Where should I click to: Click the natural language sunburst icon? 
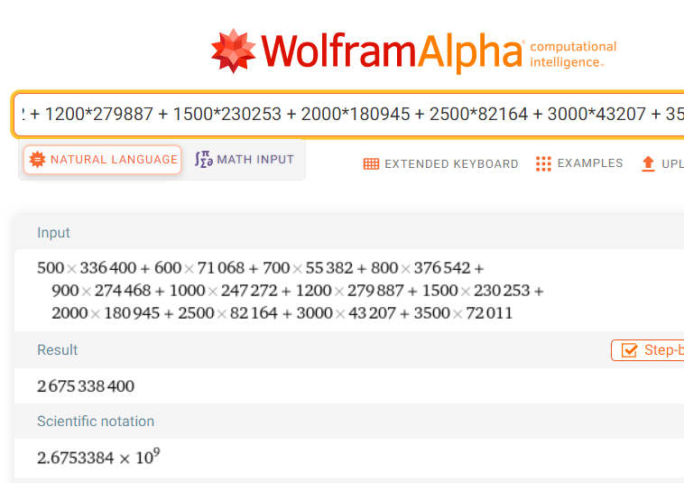coord(37,160)
